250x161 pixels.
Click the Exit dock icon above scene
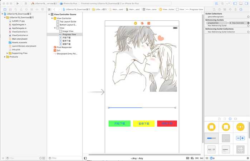tap(148, 23)
